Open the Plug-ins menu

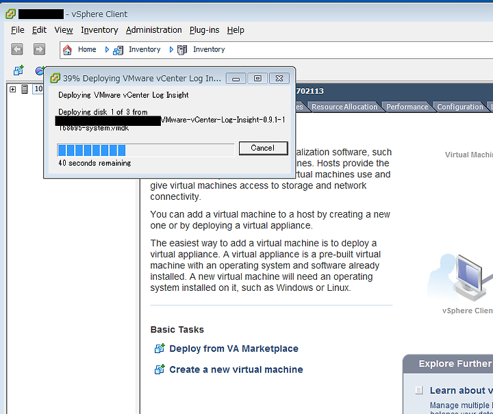(x=204, y=30)
